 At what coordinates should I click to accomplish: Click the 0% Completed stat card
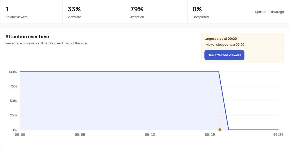pos(219,12)
